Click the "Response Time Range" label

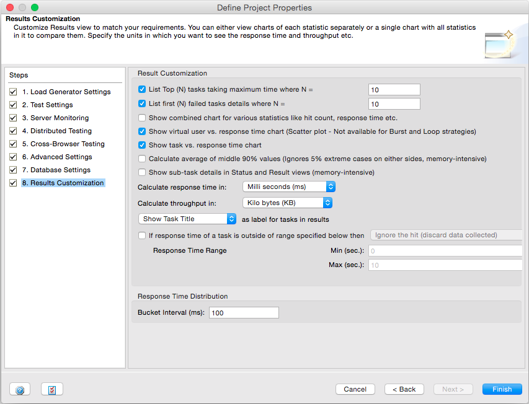click(x=190, y=250)
